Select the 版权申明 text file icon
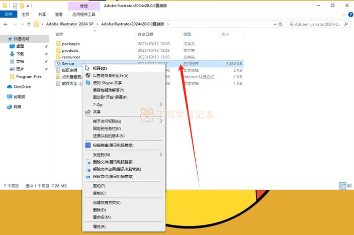Image resolution: width=354 pixels, height=235 pixels. [x=58, y=70]
